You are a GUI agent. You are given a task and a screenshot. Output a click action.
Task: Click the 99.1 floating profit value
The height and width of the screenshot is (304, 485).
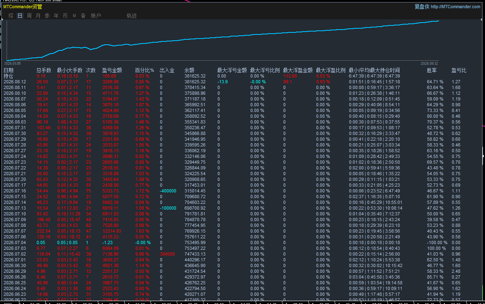288,82
